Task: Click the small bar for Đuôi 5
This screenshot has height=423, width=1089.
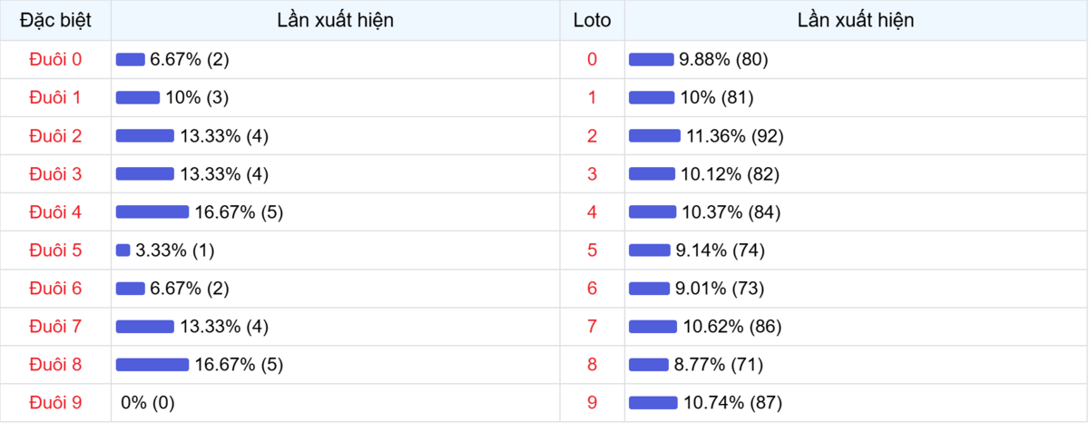Action: click(x=123, y=251)
